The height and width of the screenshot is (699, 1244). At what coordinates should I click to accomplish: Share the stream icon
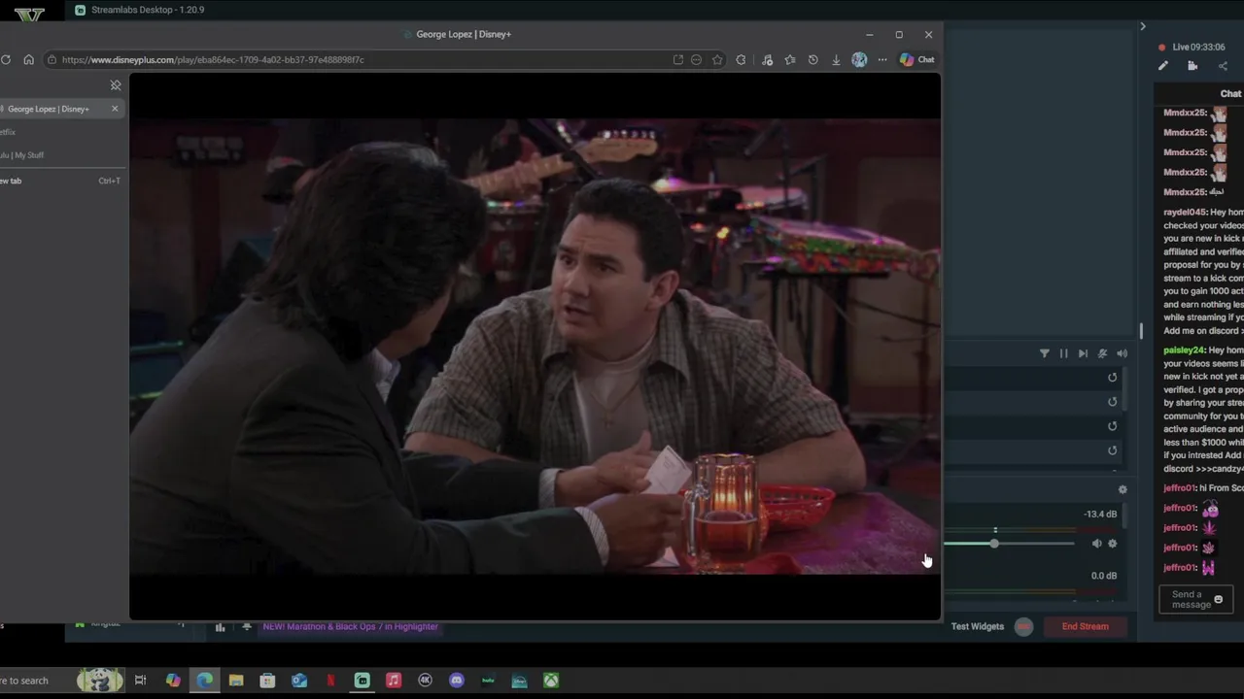click(1223, 66)
